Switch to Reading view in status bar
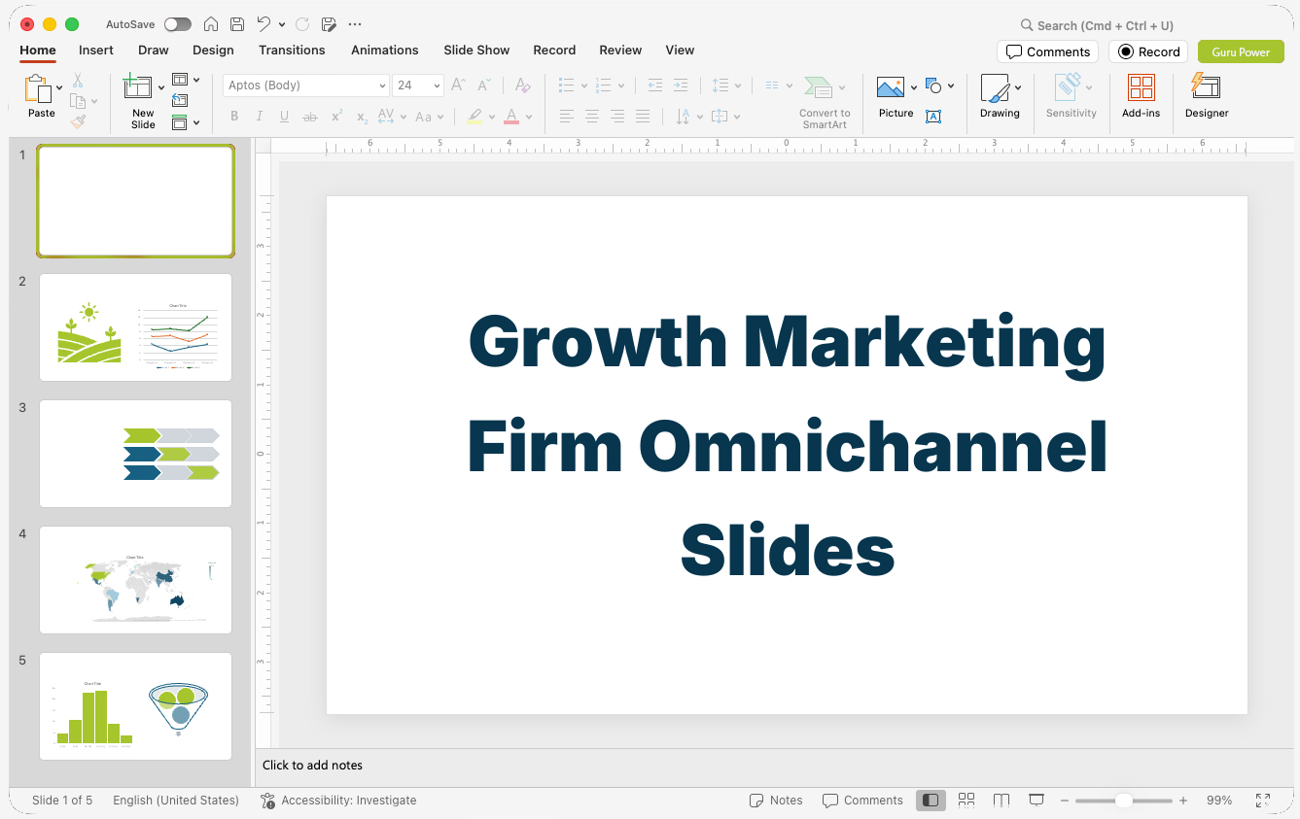1300x819 pixels. tap(1001, 800)
